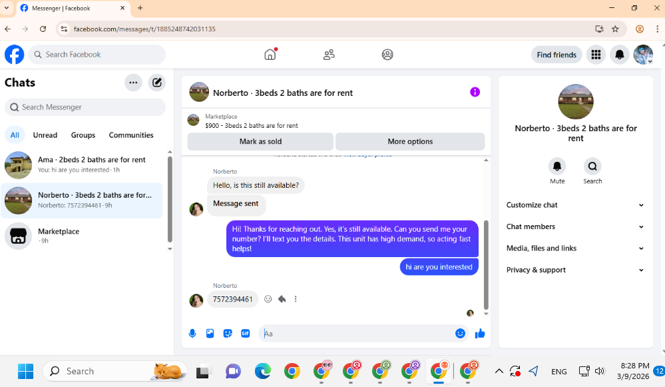
Task: Open the Chats options three-dot menu
Action: 133,83
